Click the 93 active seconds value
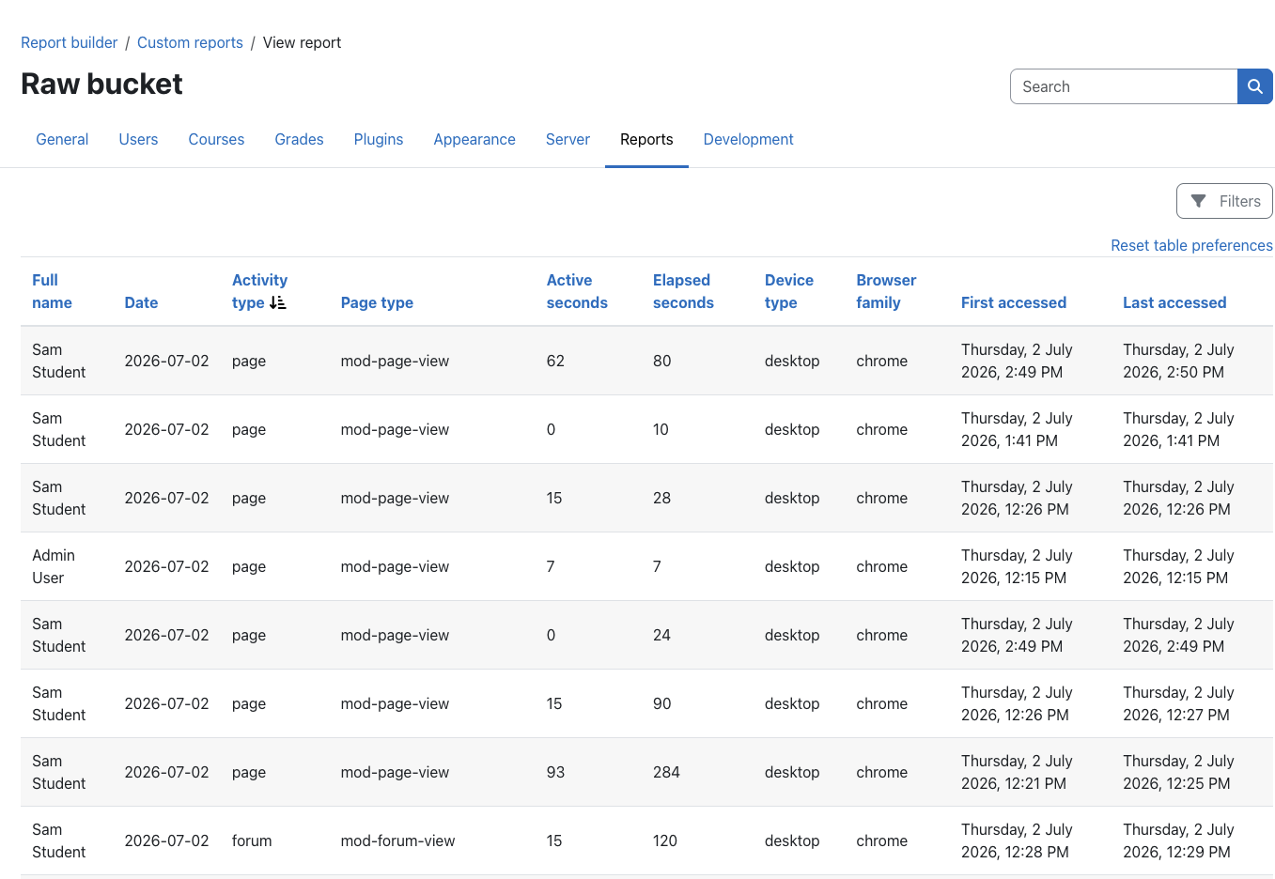 click(555, 772)
